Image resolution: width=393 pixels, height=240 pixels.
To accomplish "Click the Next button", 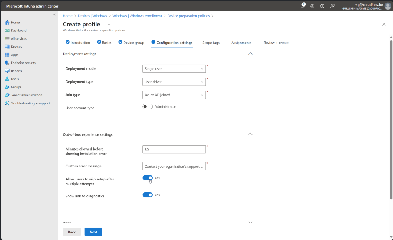I will 94,232.
